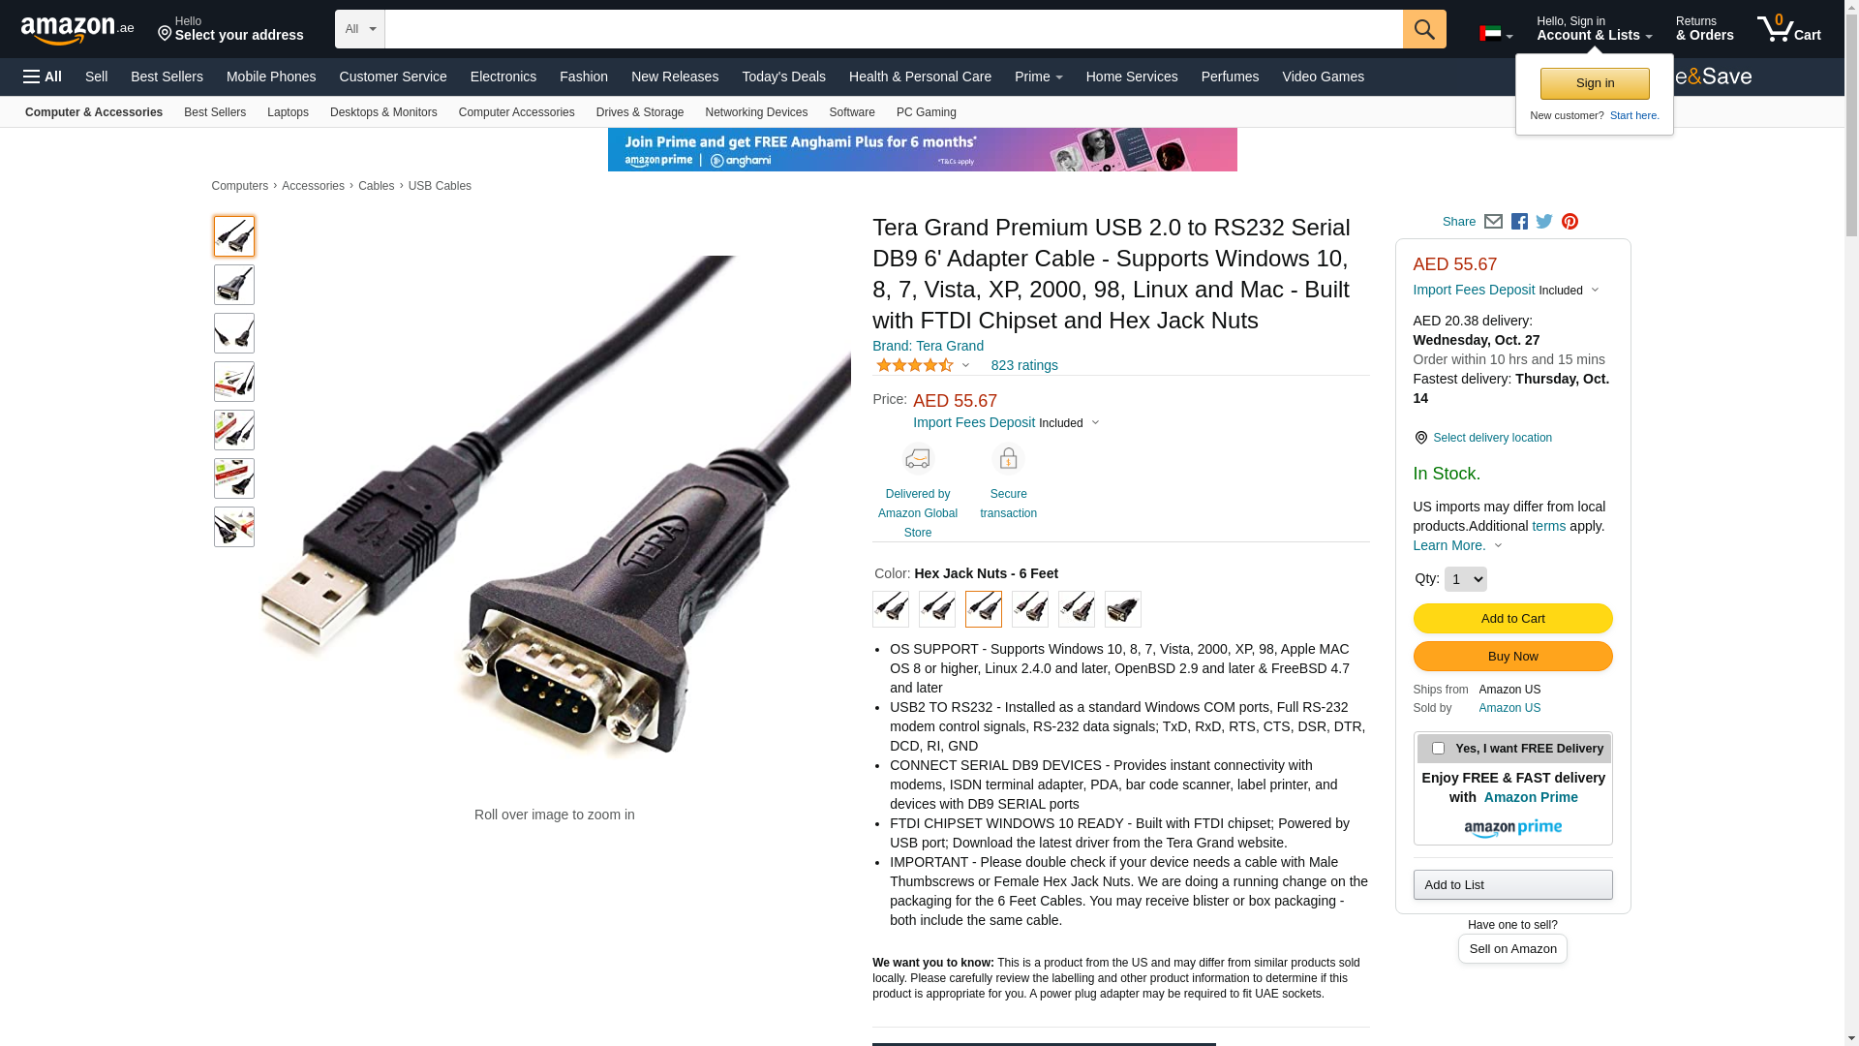This screenshot has width=1859, height=1046.
Task: Check Yes, I want FREE Delivery
Action: 1438,748
